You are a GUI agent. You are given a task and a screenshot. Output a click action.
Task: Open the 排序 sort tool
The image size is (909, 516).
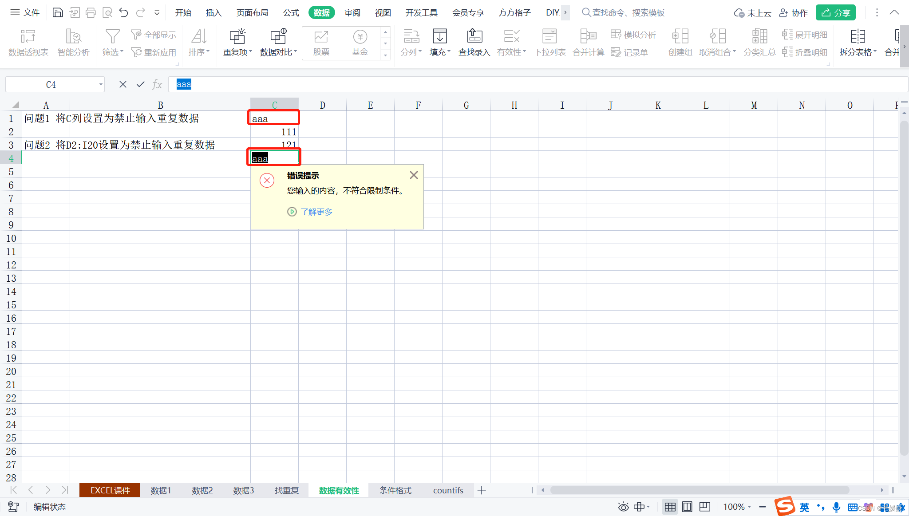click(x=199, y=43)
